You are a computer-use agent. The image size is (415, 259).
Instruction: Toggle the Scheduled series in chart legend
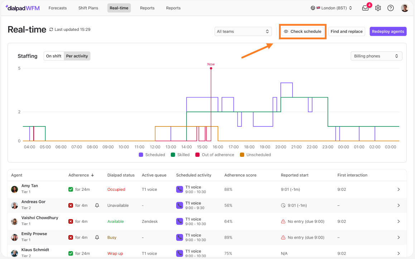pos(152,155)
